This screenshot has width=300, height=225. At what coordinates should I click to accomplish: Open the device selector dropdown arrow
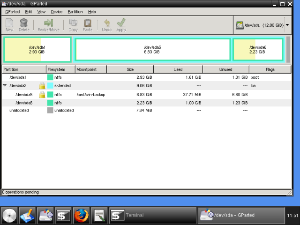287,25
